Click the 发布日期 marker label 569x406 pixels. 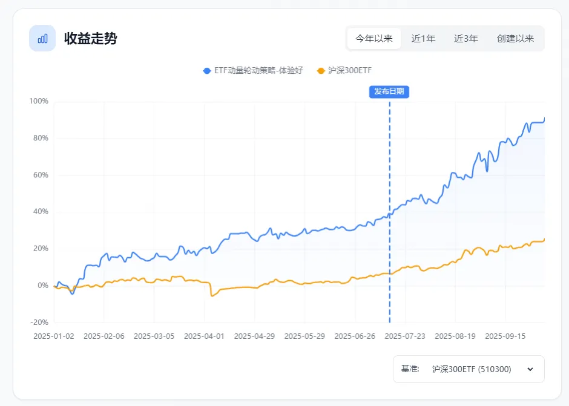pyautogui.click(x=389, y=91)
